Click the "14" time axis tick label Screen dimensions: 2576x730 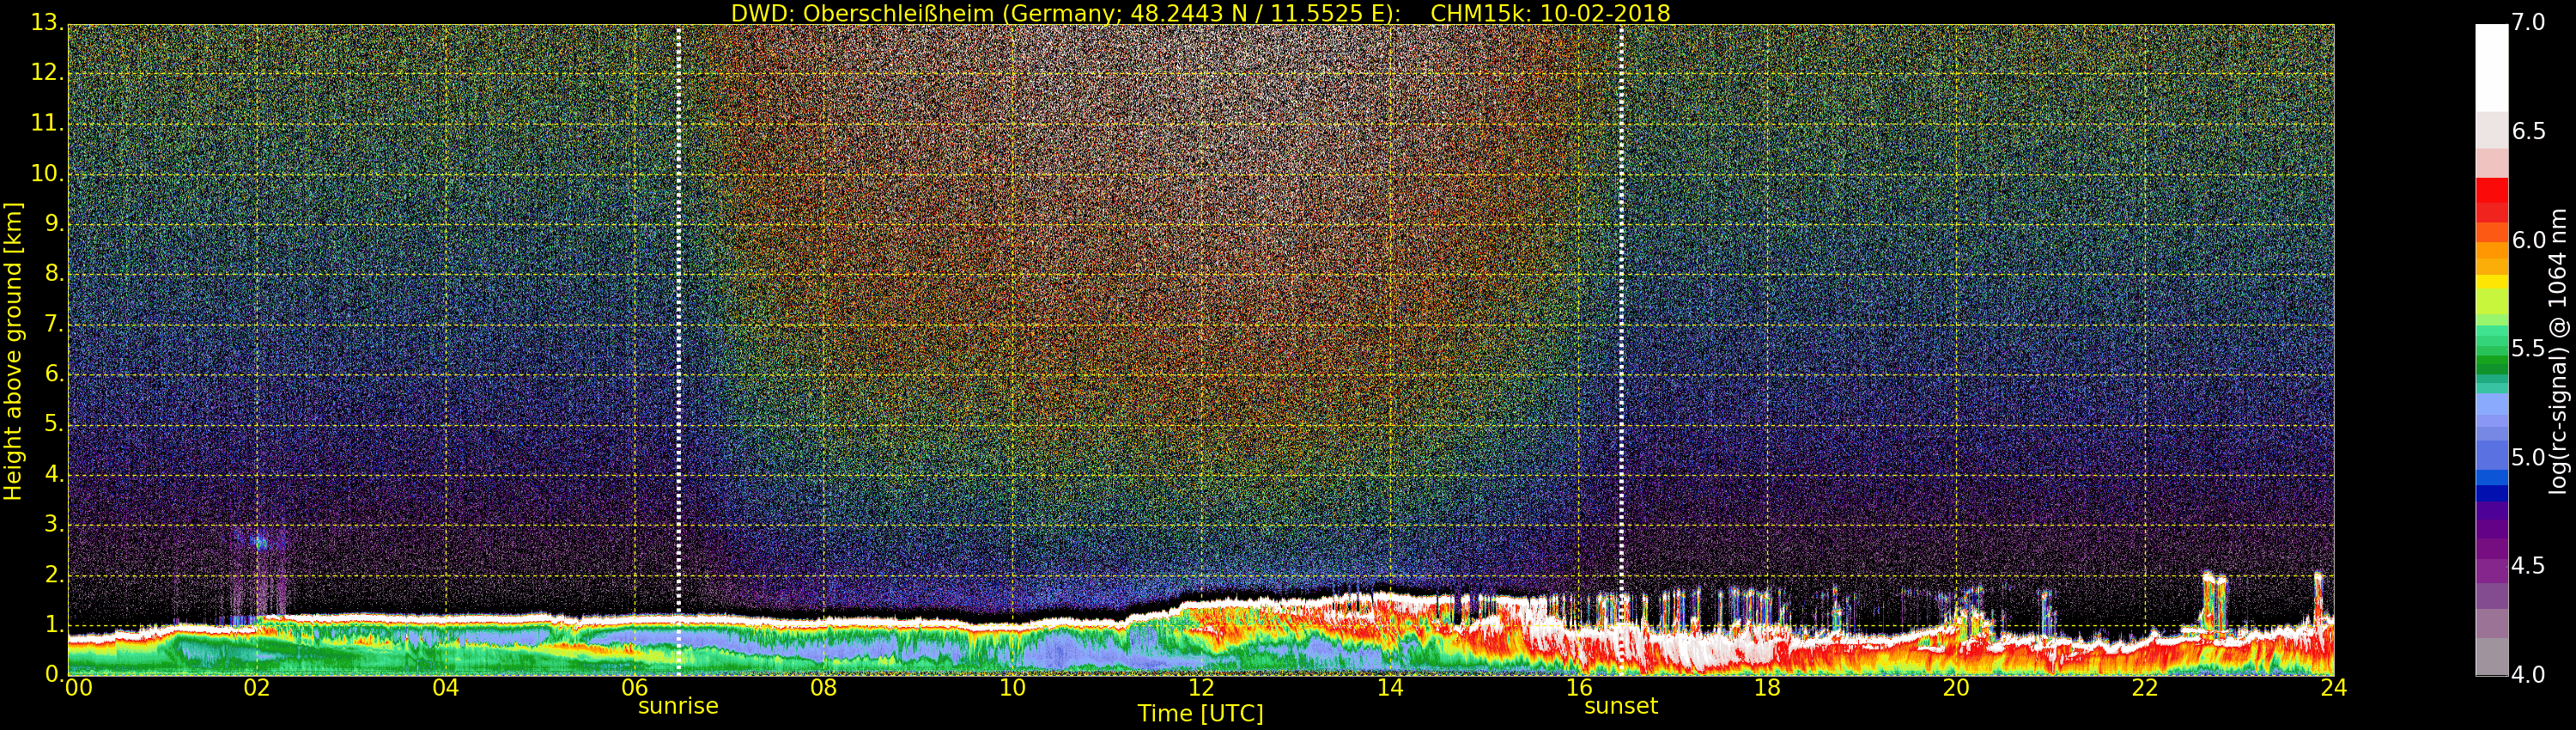click(1390, 688)
